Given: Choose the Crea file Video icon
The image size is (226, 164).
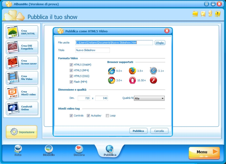Looking at the screenshot, I should 13,78.
